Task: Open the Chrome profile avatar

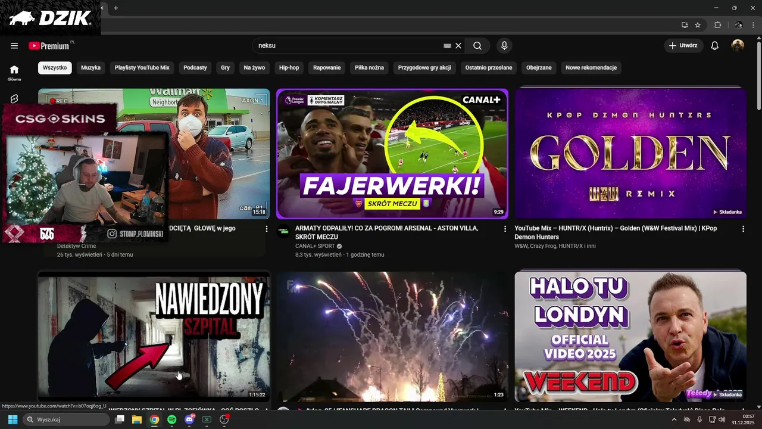Action: click(739, 25)
